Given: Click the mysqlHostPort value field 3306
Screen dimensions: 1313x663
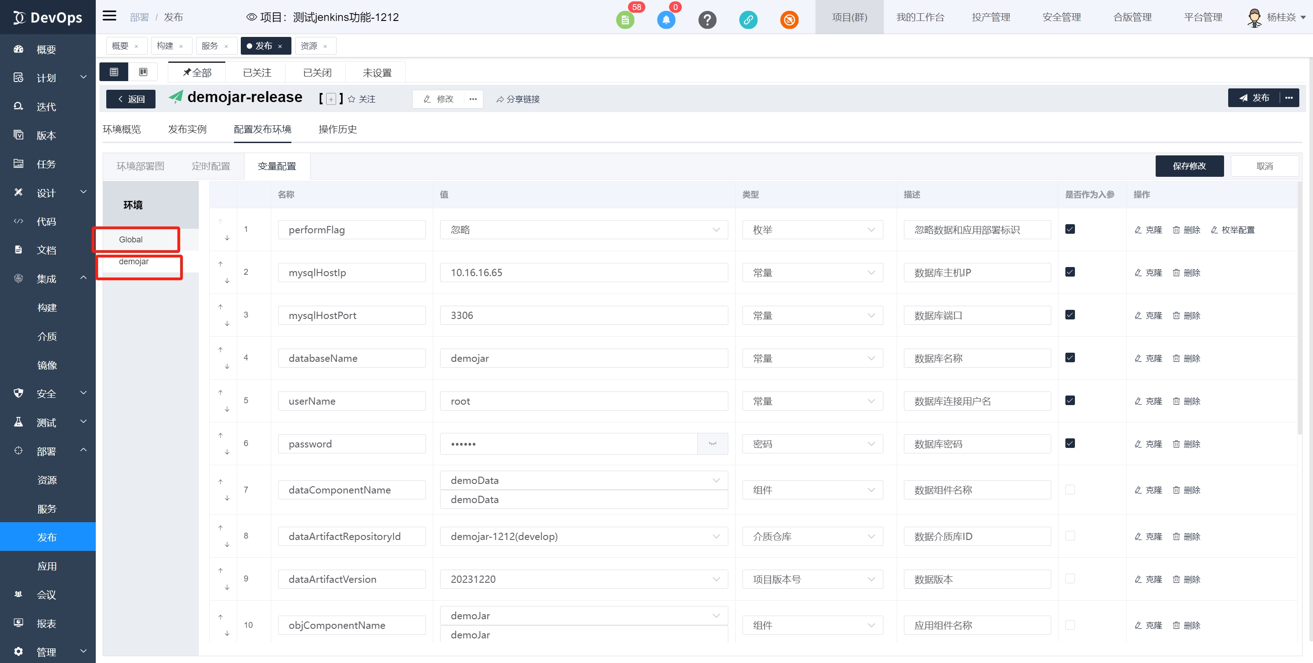Looking at the screenshot, I should click(583, 315).
